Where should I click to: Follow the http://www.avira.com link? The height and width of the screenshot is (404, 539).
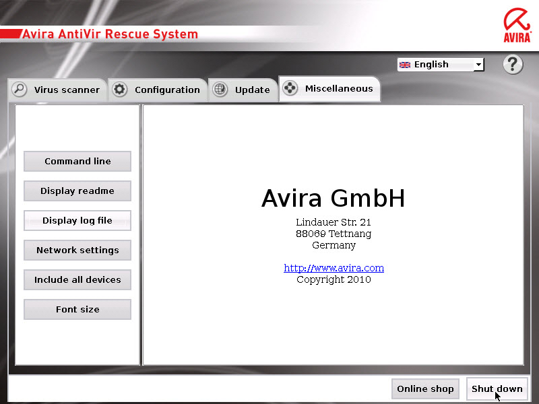(334, 268)
